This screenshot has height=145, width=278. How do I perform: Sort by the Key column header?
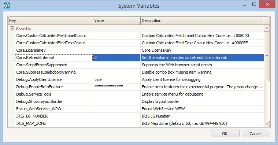pyautogui.click(x=50, y=21)
